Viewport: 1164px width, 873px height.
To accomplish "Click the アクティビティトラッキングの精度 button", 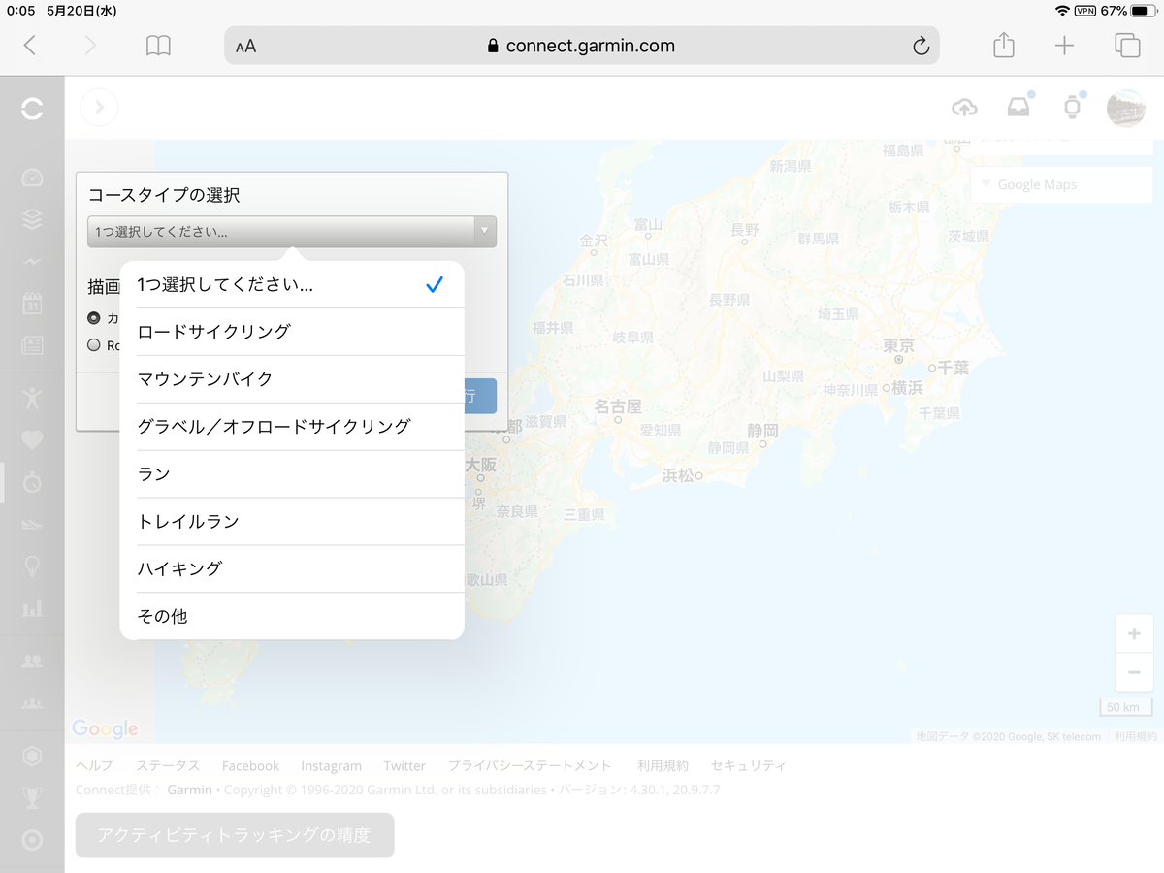I will point(235,835).
